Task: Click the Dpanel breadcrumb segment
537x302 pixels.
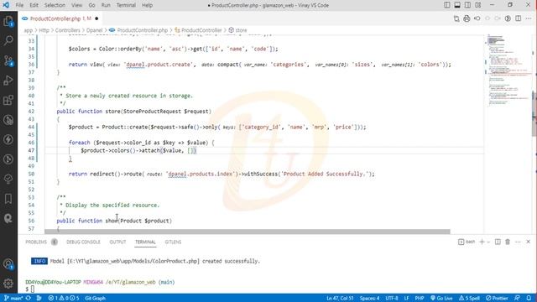Action: 94,30
